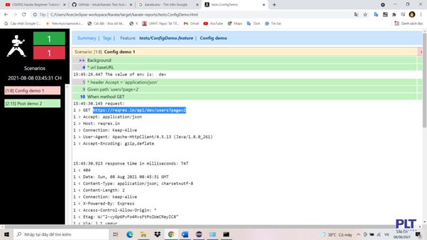
Task: Switch to the karate.env Google search tab
Action: point(166,5)
